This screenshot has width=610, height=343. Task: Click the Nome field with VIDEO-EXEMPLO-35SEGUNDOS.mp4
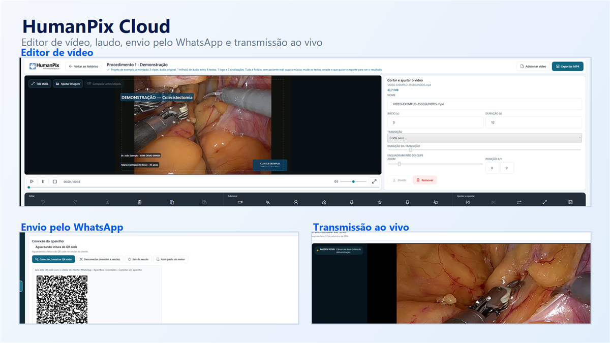point(484,104)
